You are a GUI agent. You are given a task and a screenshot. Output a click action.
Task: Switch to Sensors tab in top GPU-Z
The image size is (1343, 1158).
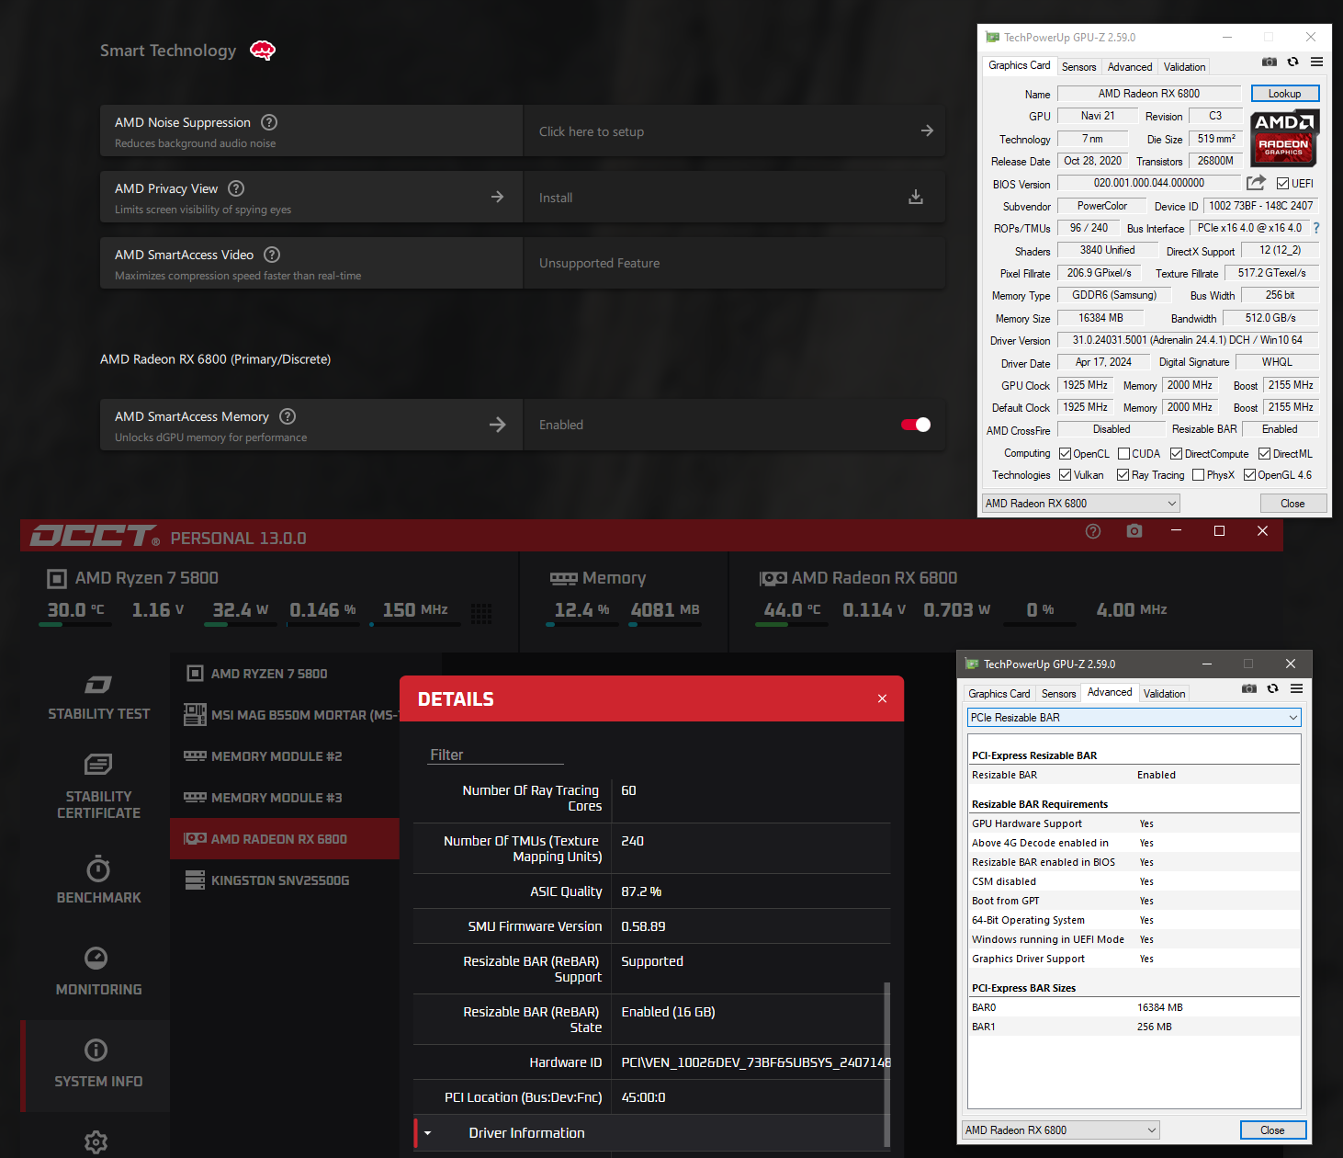click(x=1078, y=66)
